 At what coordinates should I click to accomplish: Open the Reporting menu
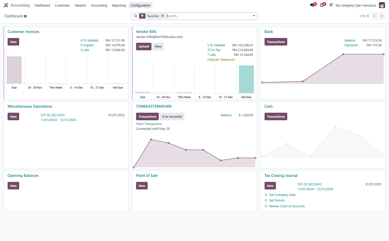pyautogui.click(x=119, y=5)
